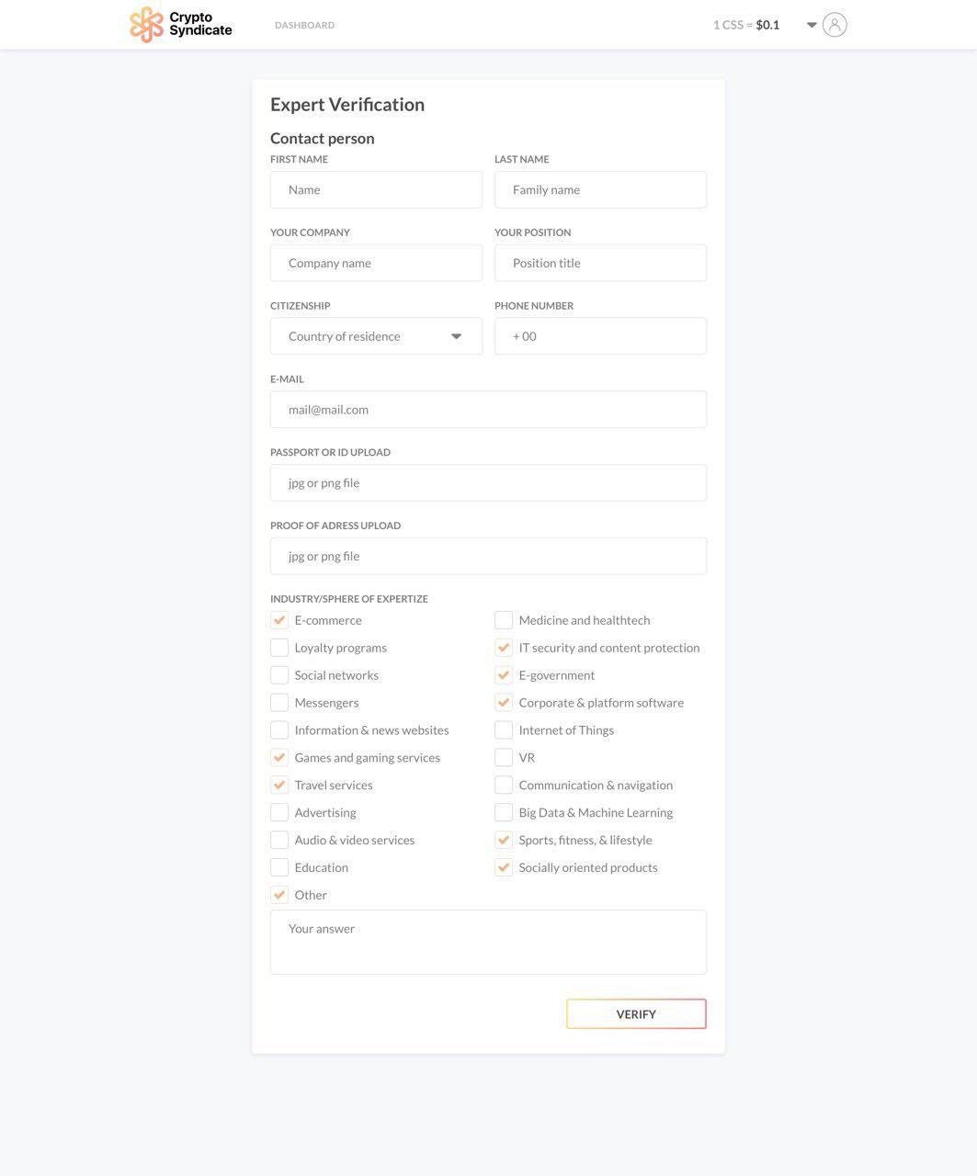The image size is (977, 1176).
Task: Uncheck the Other expertise option
Action: click(279, 895)
